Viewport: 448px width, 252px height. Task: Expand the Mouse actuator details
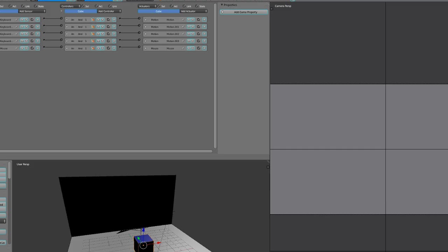coord(146,48)
